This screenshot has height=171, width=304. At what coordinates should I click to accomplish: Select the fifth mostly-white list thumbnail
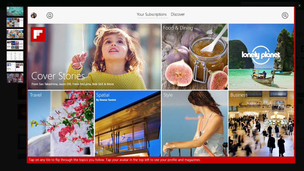tap(15, 56)
